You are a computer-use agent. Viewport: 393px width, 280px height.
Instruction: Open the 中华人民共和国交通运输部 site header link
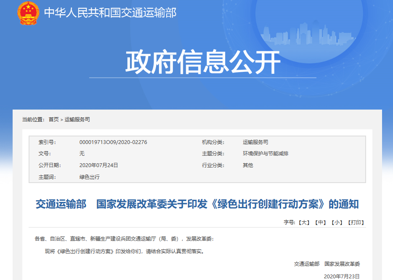coord(111,12)
